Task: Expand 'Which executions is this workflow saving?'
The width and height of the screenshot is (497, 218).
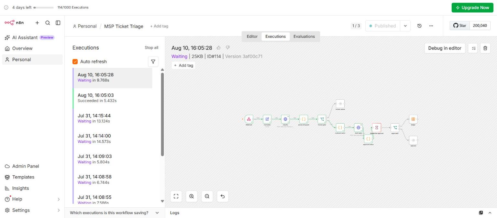Action: coord(115,213)
